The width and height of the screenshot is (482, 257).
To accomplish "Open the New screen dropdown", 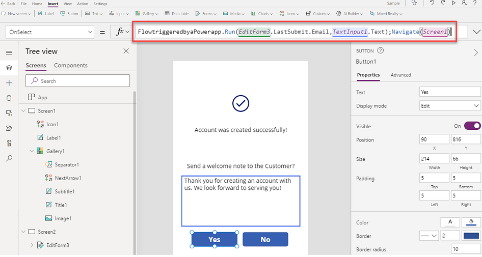I will pos(16,14).
